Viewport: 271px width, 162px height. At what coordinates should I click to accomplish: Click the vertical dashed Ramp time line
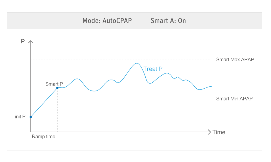(x=57, y=112)
